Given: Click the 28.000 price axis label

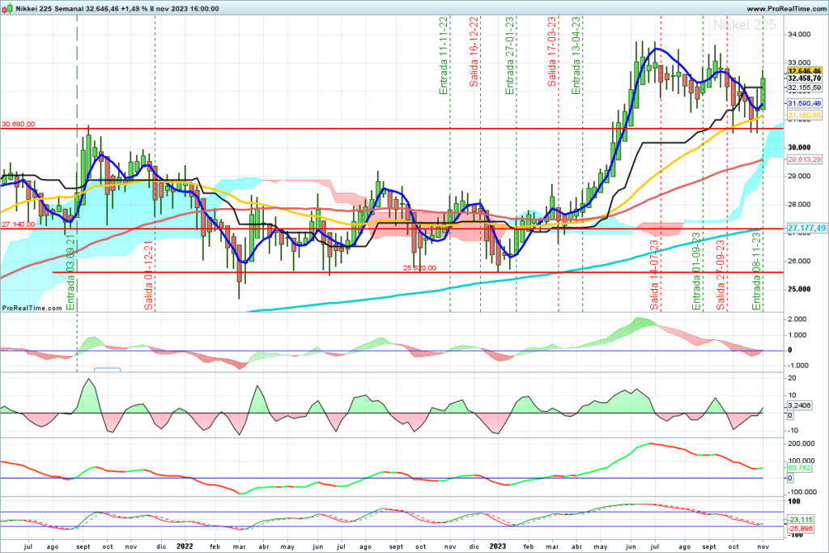Looking at the screenshot, I should (x=799, y=205).
